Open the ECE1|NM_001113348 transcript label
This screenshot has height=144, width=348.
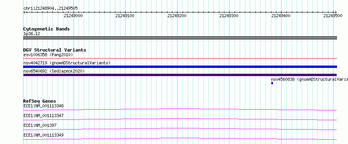click(43, 106)
